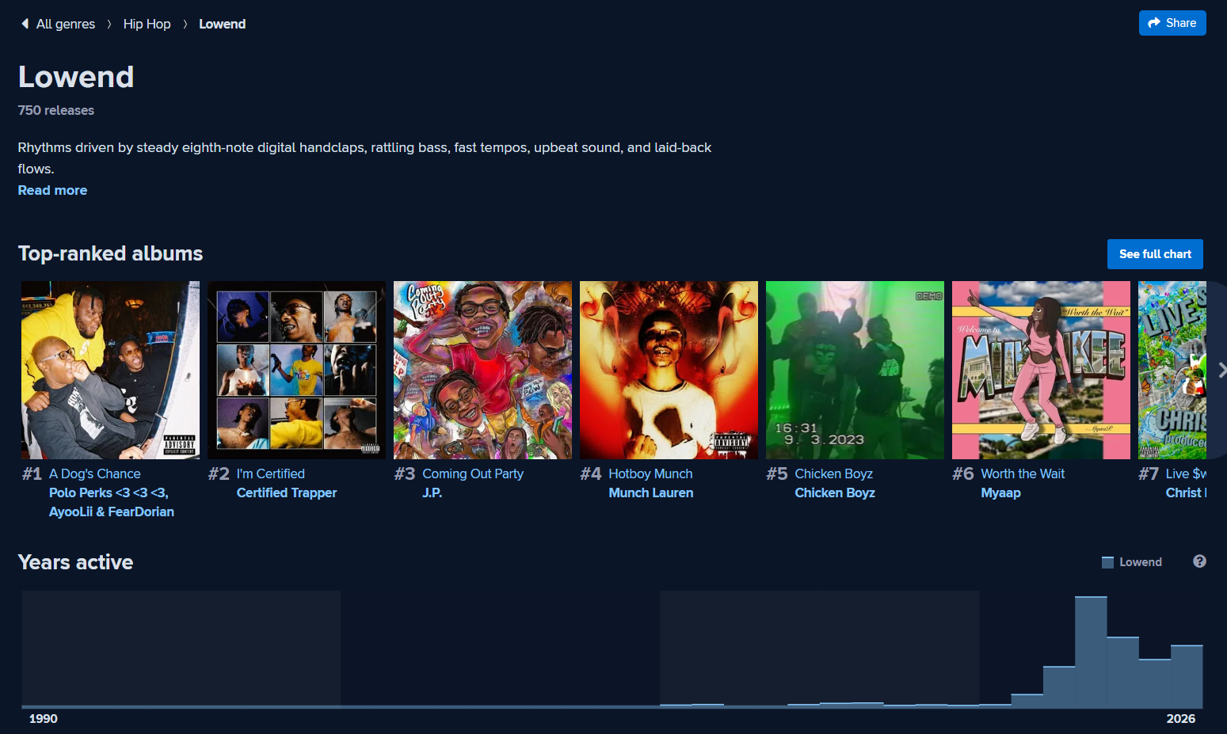Open Chicken Boyz album cover

(855, 370)
